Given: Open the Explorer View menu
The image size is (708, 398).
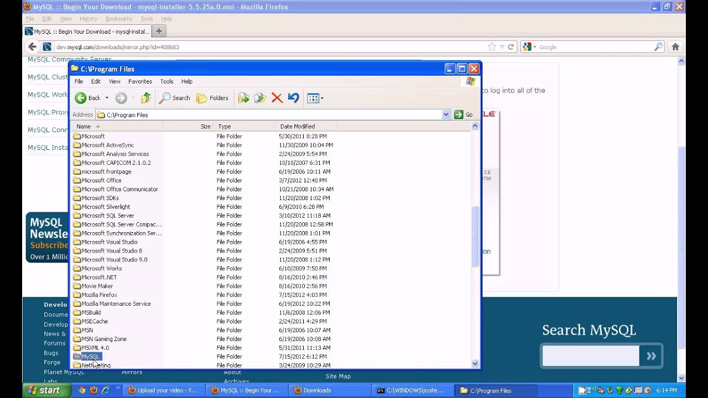Looking at the screenshot, I should (x=114, y=81).
